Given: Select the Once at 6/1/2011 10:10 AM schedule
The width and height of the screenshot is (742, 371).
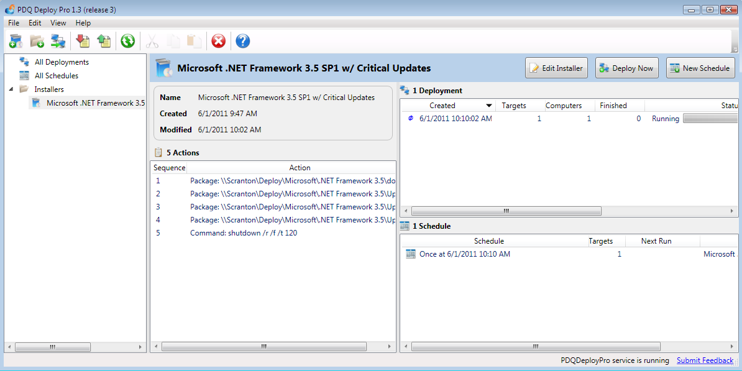Looking at the screenshot, I should (570, 254).
